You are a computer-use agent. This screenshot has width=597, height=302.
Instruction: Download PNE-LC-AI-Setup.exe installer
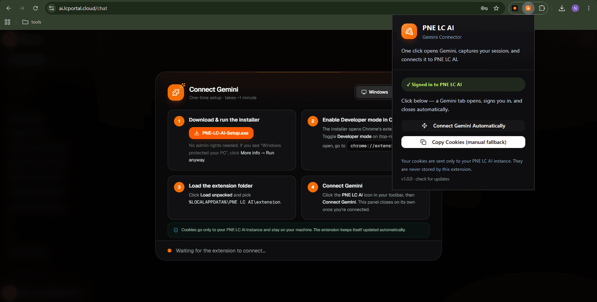coord(221,133)
